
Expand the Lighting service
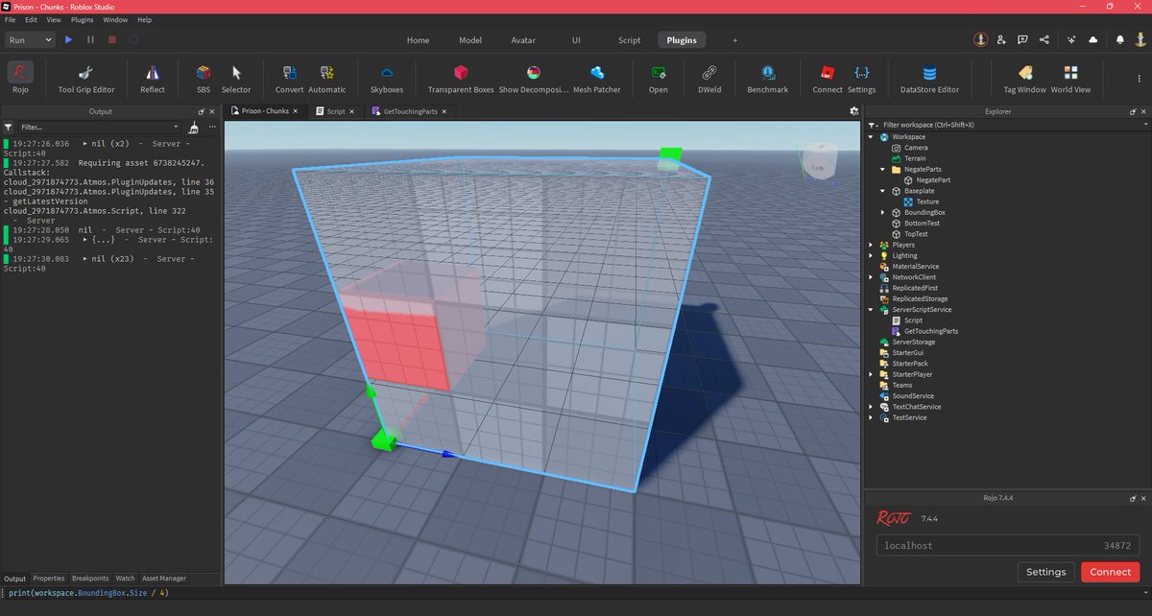tap(871, 255)
